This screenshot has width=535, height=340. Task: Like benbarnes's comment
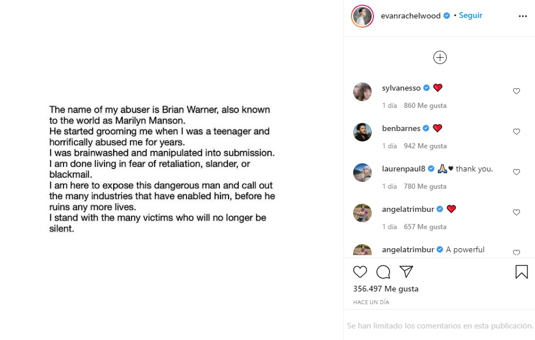coord(517,132)
